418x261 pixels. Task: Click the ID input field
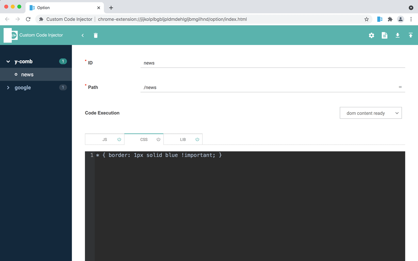(x=273, y=63)
